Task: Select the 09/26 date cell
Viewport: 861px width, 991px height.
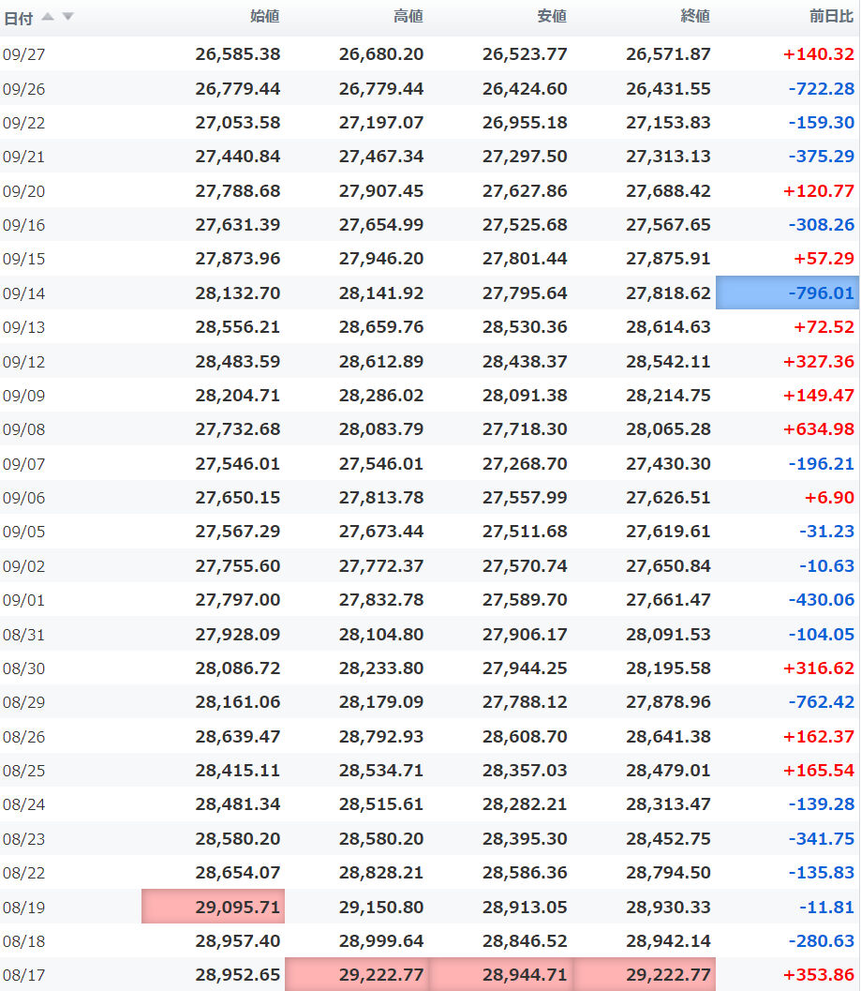Action: [24, 88]
